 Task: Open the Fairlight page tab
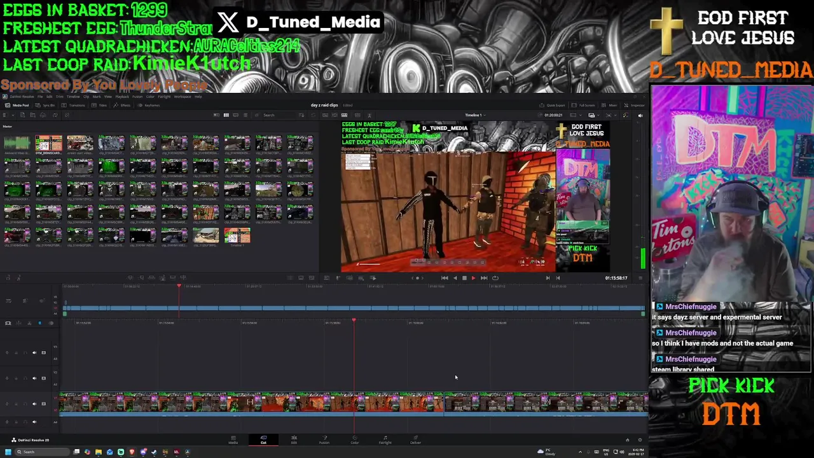pos(385,440)
